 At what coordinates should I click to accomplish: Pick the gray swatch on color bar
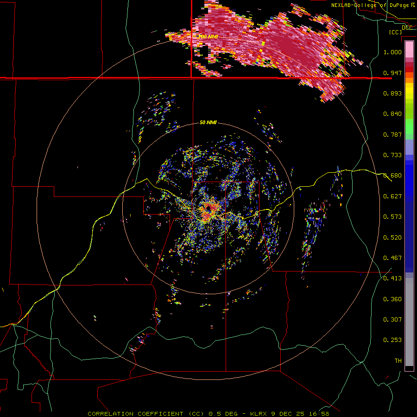click(409, 322)
